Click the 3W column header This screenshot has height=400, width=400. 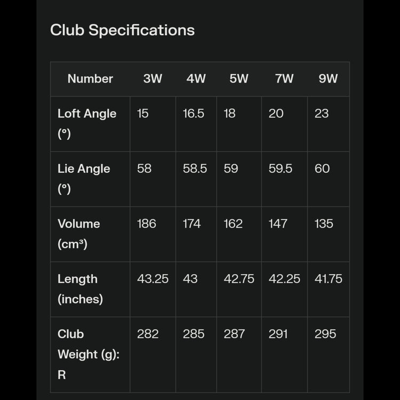[153, 79]
